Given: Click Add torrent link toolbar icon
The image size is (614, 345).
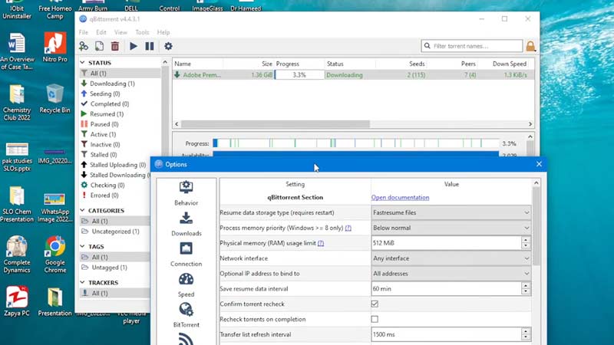Looking at the screenshot, I should pyautogui.click(x=84, y=46).
